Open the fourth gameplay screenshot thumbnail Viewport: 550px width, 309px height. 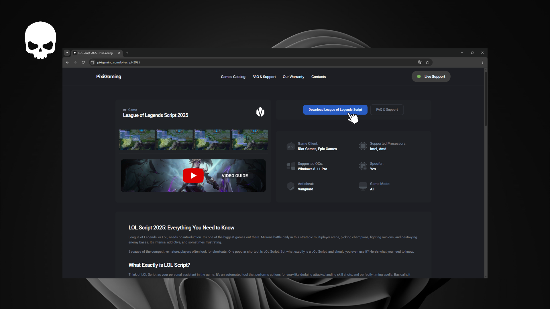click(250, 140)
